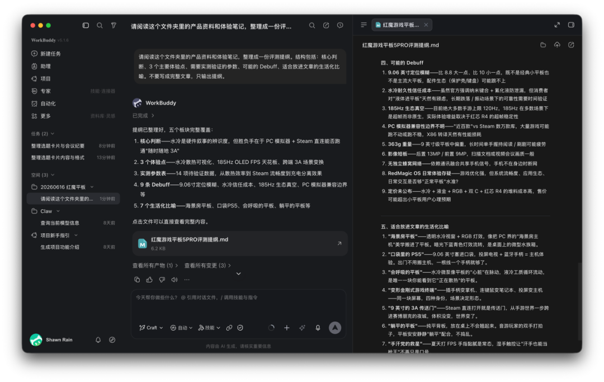Search within the conversation header
604x382 pixels.
[x=312, y=25]
